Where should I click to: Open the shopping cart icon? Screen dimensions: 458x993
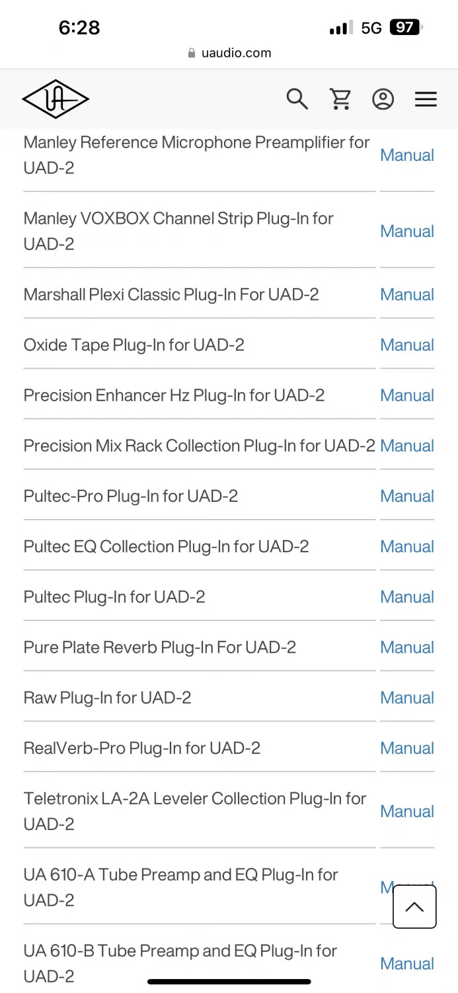coord(340,99)
